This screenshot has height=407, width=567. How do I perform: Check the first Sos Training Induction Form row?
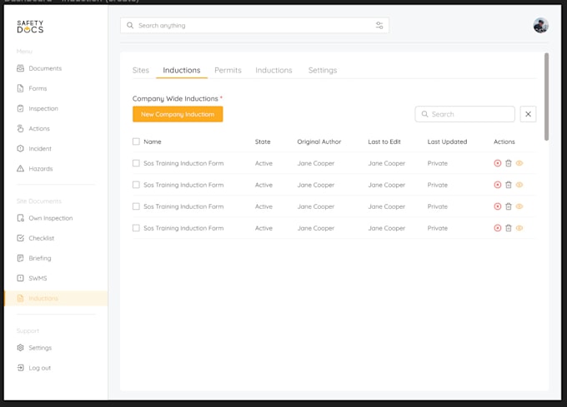click(x=136, y=163)
